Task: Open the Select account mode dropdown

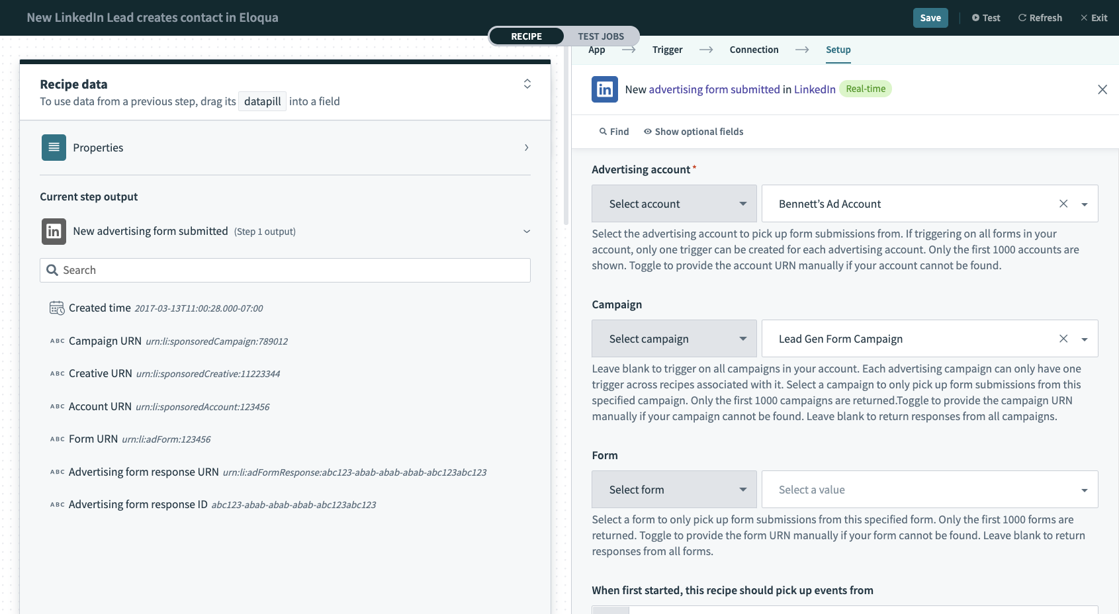Action: (x=674, y=203)
